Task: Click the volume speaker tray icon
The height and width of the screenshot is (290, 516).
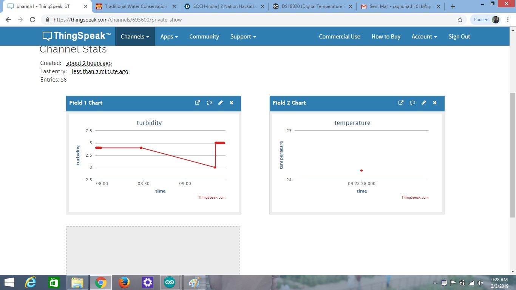Action: click(x=480, y=283)
